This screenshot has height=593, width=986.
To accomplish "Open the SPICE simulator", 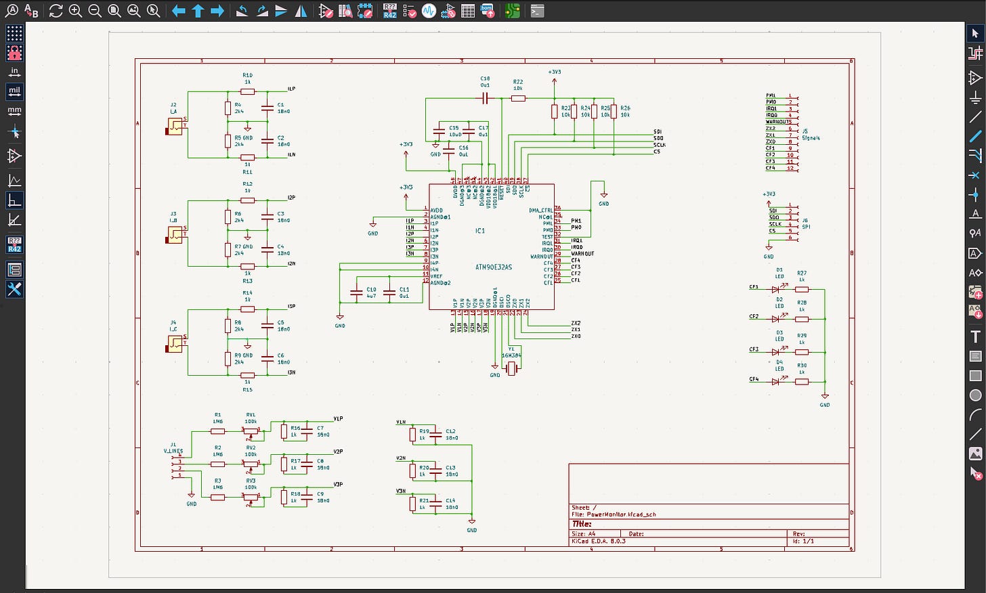I will (429, 11).
